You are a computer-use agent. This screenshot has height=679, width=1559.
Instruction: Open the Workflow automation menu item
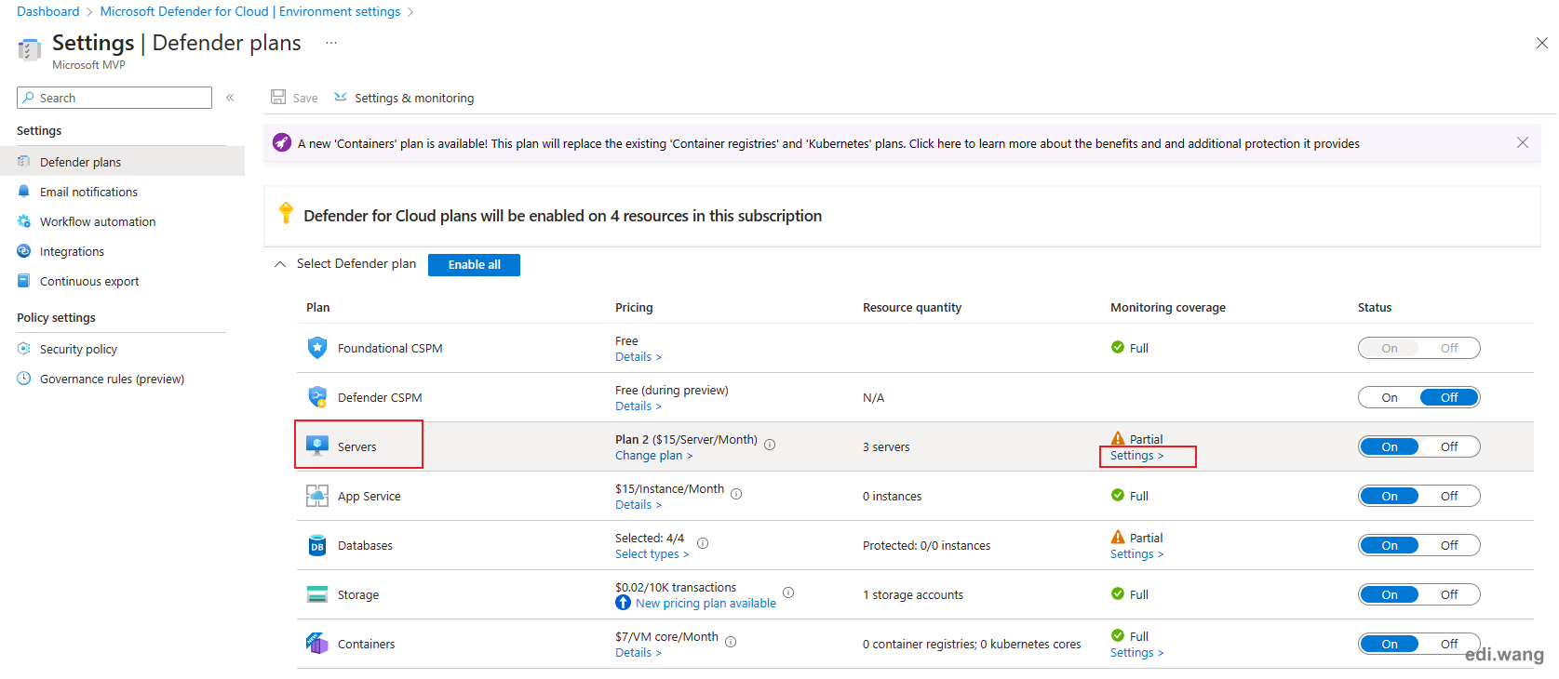[x=122, y=221]
